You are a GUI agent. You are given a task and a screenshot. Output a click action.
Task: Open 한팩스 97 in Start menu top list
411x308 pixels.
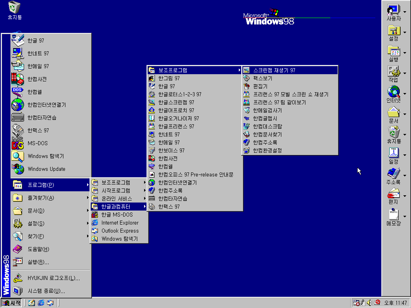pos(51,130)
